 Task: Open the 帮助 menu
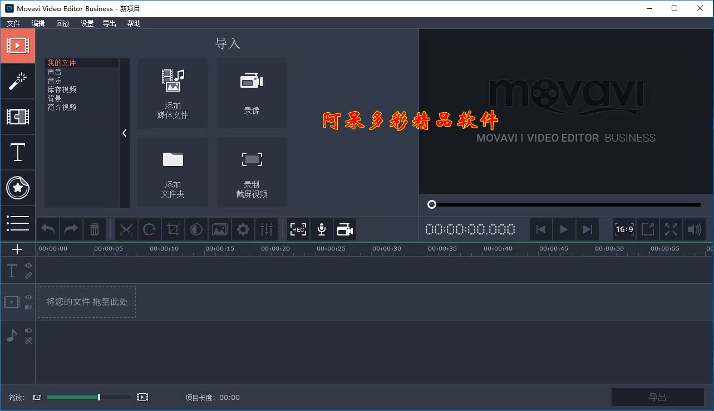pyautogui.click(x=134, y=23)
